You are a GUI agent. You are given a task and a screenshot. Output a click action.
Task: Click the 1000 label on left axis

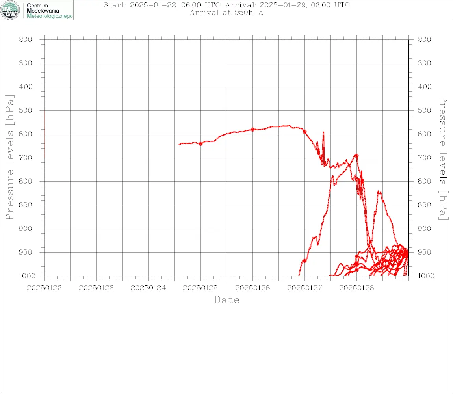click(x=27, y=276)
